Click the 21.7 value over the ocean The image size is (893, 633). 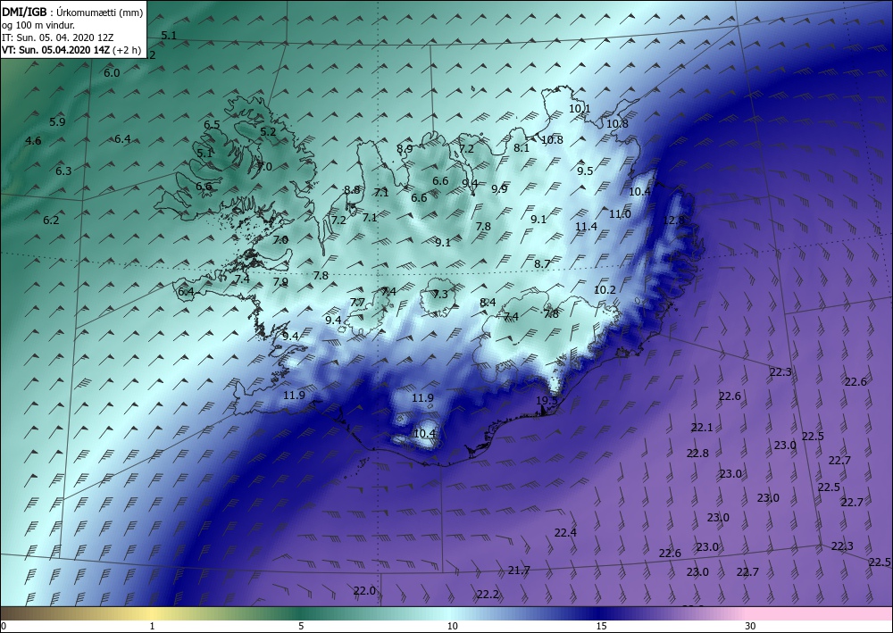tap(520, 570)
